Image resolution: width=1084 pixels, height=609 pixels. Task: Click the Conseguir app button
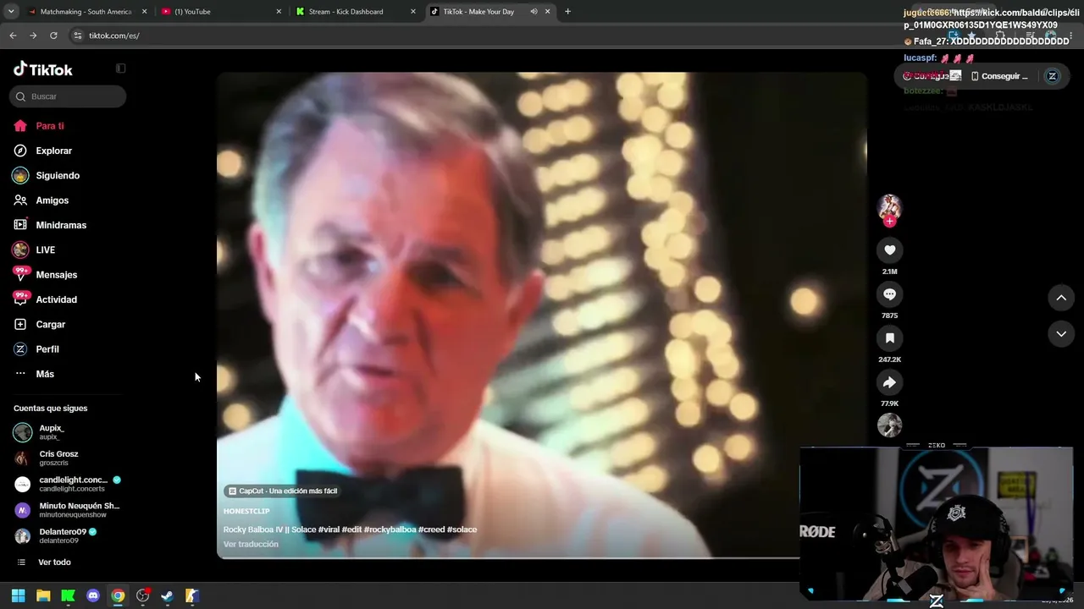pyautogui.click(x=999, y=76)
